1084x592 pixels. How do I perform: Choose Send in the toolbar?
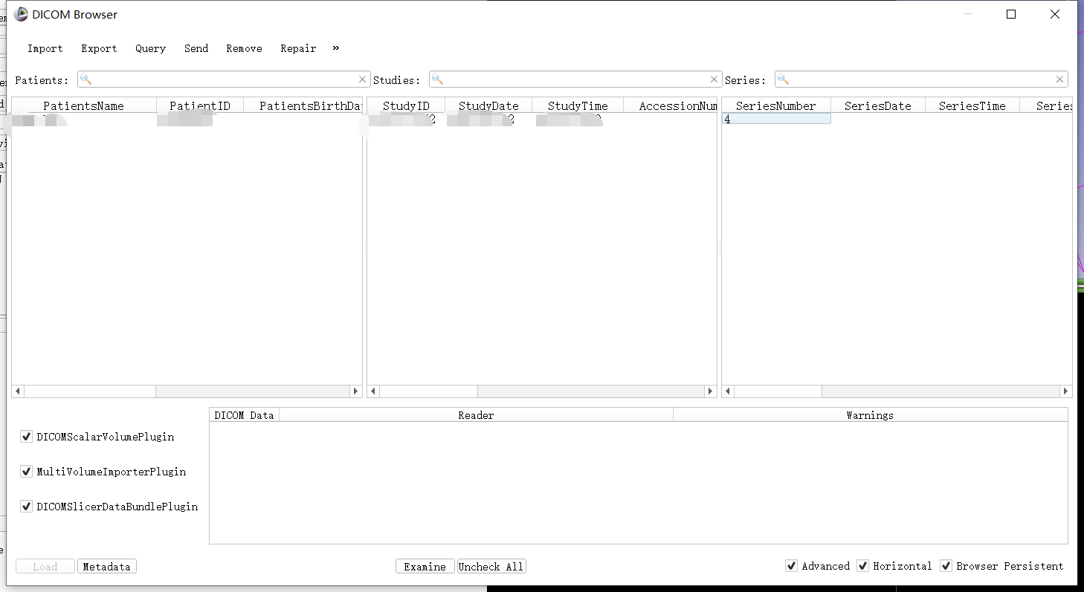click(x=196, y=48)
